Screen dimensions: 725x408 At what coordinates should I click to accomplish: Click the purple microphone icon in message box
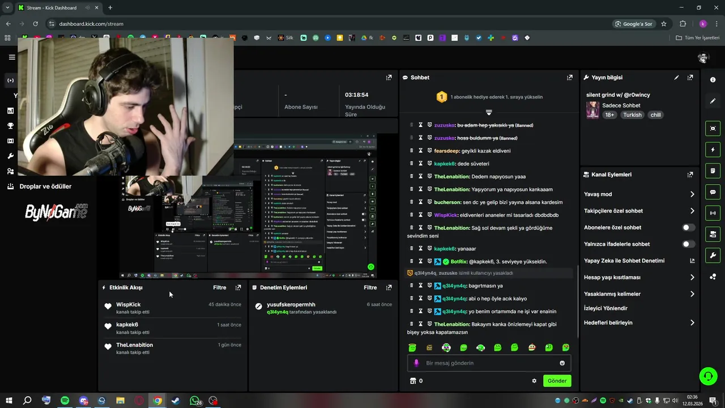pyautogui.click(x=416, y=363)
